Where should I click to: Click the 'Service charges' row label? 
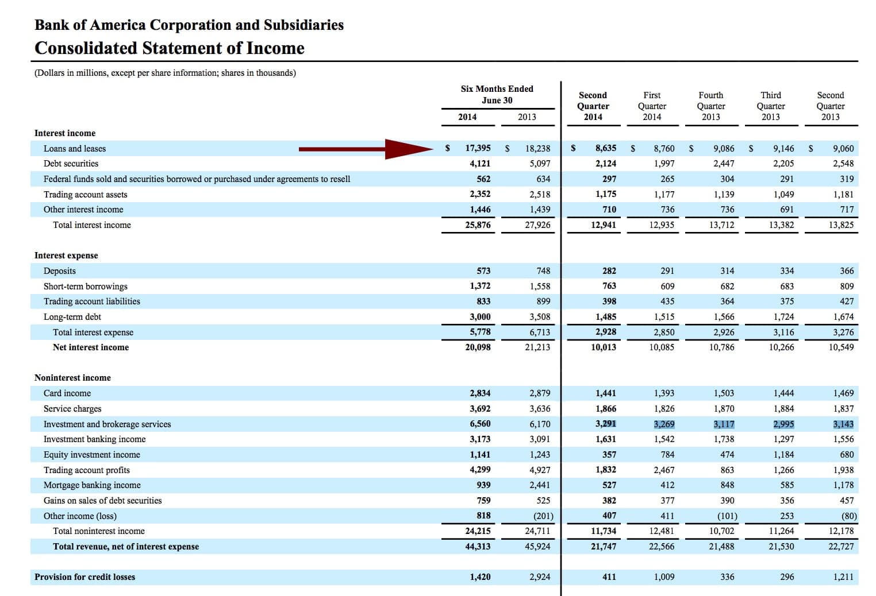click(72, 409)
